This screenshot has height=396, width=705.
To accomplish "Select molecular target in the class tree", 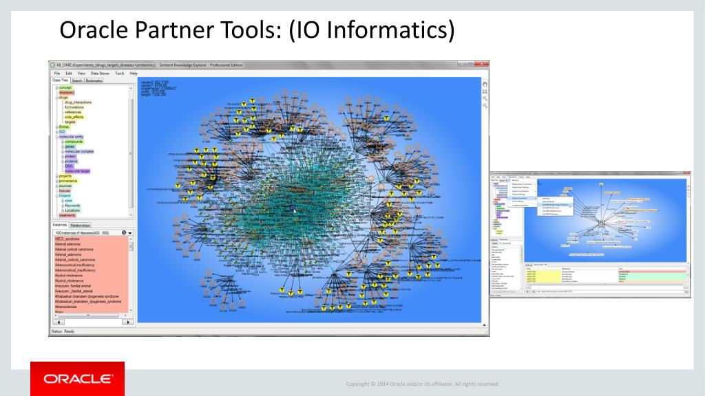I will tap(77, 171).
